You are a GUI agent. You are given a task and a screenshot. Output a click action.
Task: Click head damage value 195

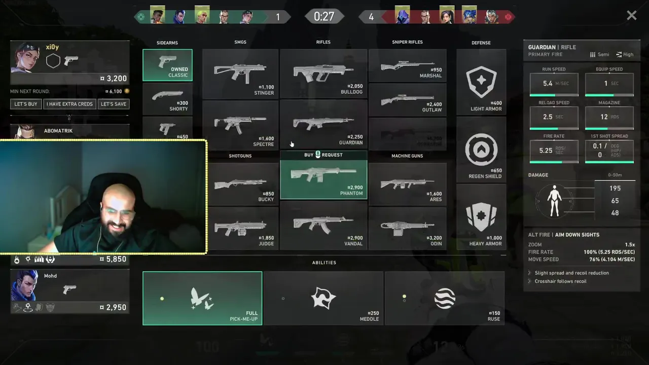click(x=615, y=188)
